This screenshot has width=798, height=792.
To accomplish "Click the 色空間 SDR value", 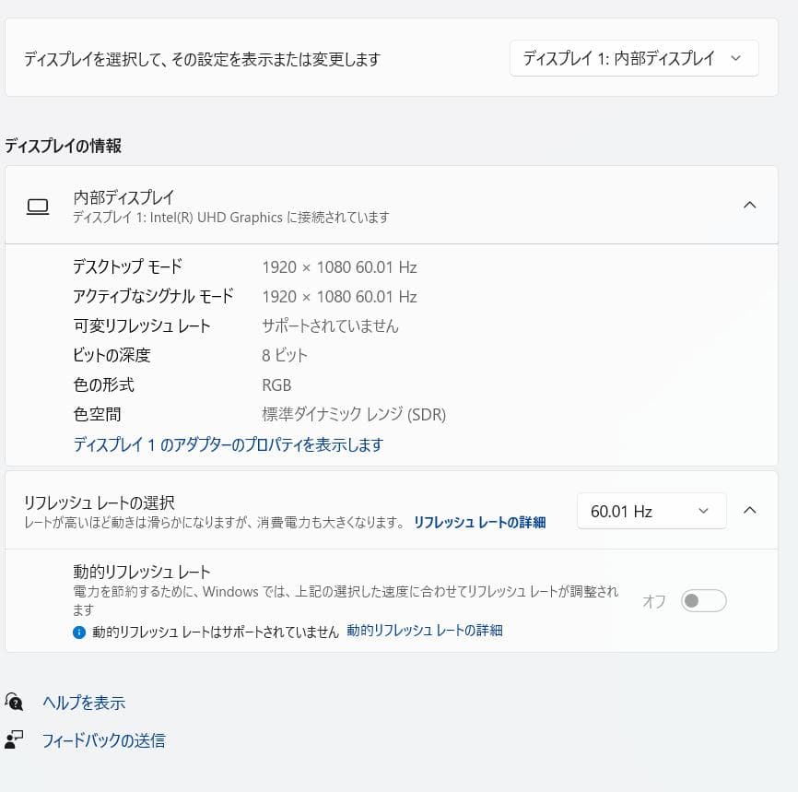I will coord(353,414).
